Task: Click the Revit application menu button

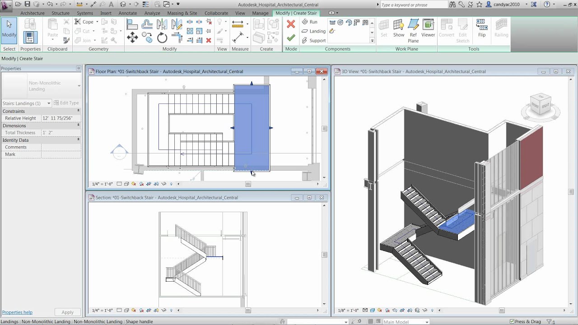Action: coord(6,5)
